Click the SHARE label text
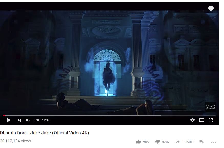 188,142
